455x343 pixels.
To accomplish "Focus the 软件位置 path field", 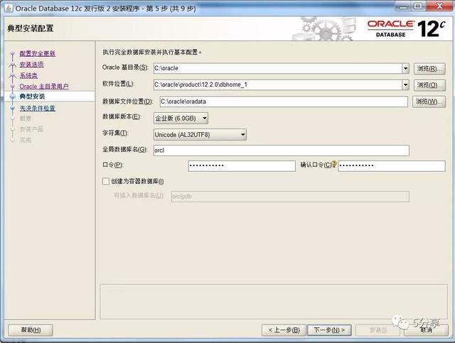I will pyautogui.click(x=278, y=85).
